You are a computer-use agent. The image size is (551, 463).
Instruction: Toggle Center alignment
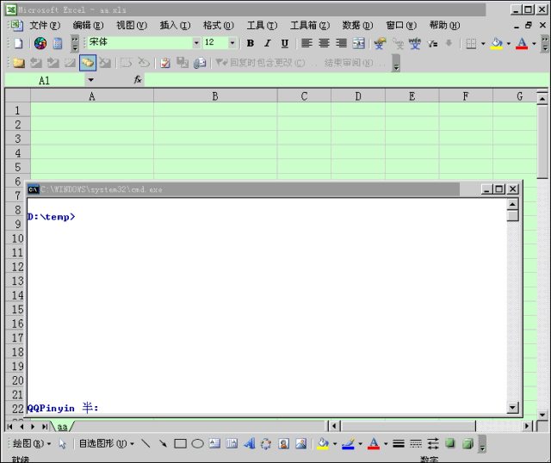coord(324,43)
